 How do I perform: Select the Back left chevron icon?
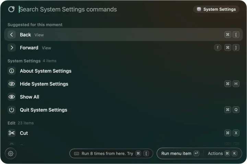(x=12, y=35)
